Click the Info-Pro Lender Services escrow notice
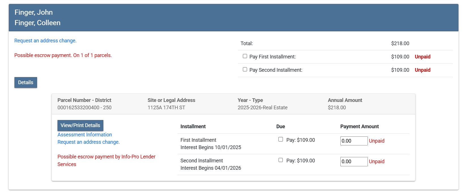Image resolution: width=463 pixels, height=194 pixels. pos(106,160)
